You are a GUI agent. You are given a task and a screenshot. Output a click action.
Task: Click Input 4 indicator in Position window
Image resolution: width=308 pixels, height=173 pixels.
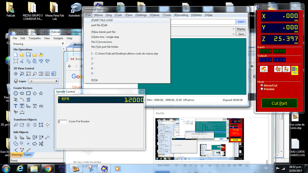click(x=270, y=51)
